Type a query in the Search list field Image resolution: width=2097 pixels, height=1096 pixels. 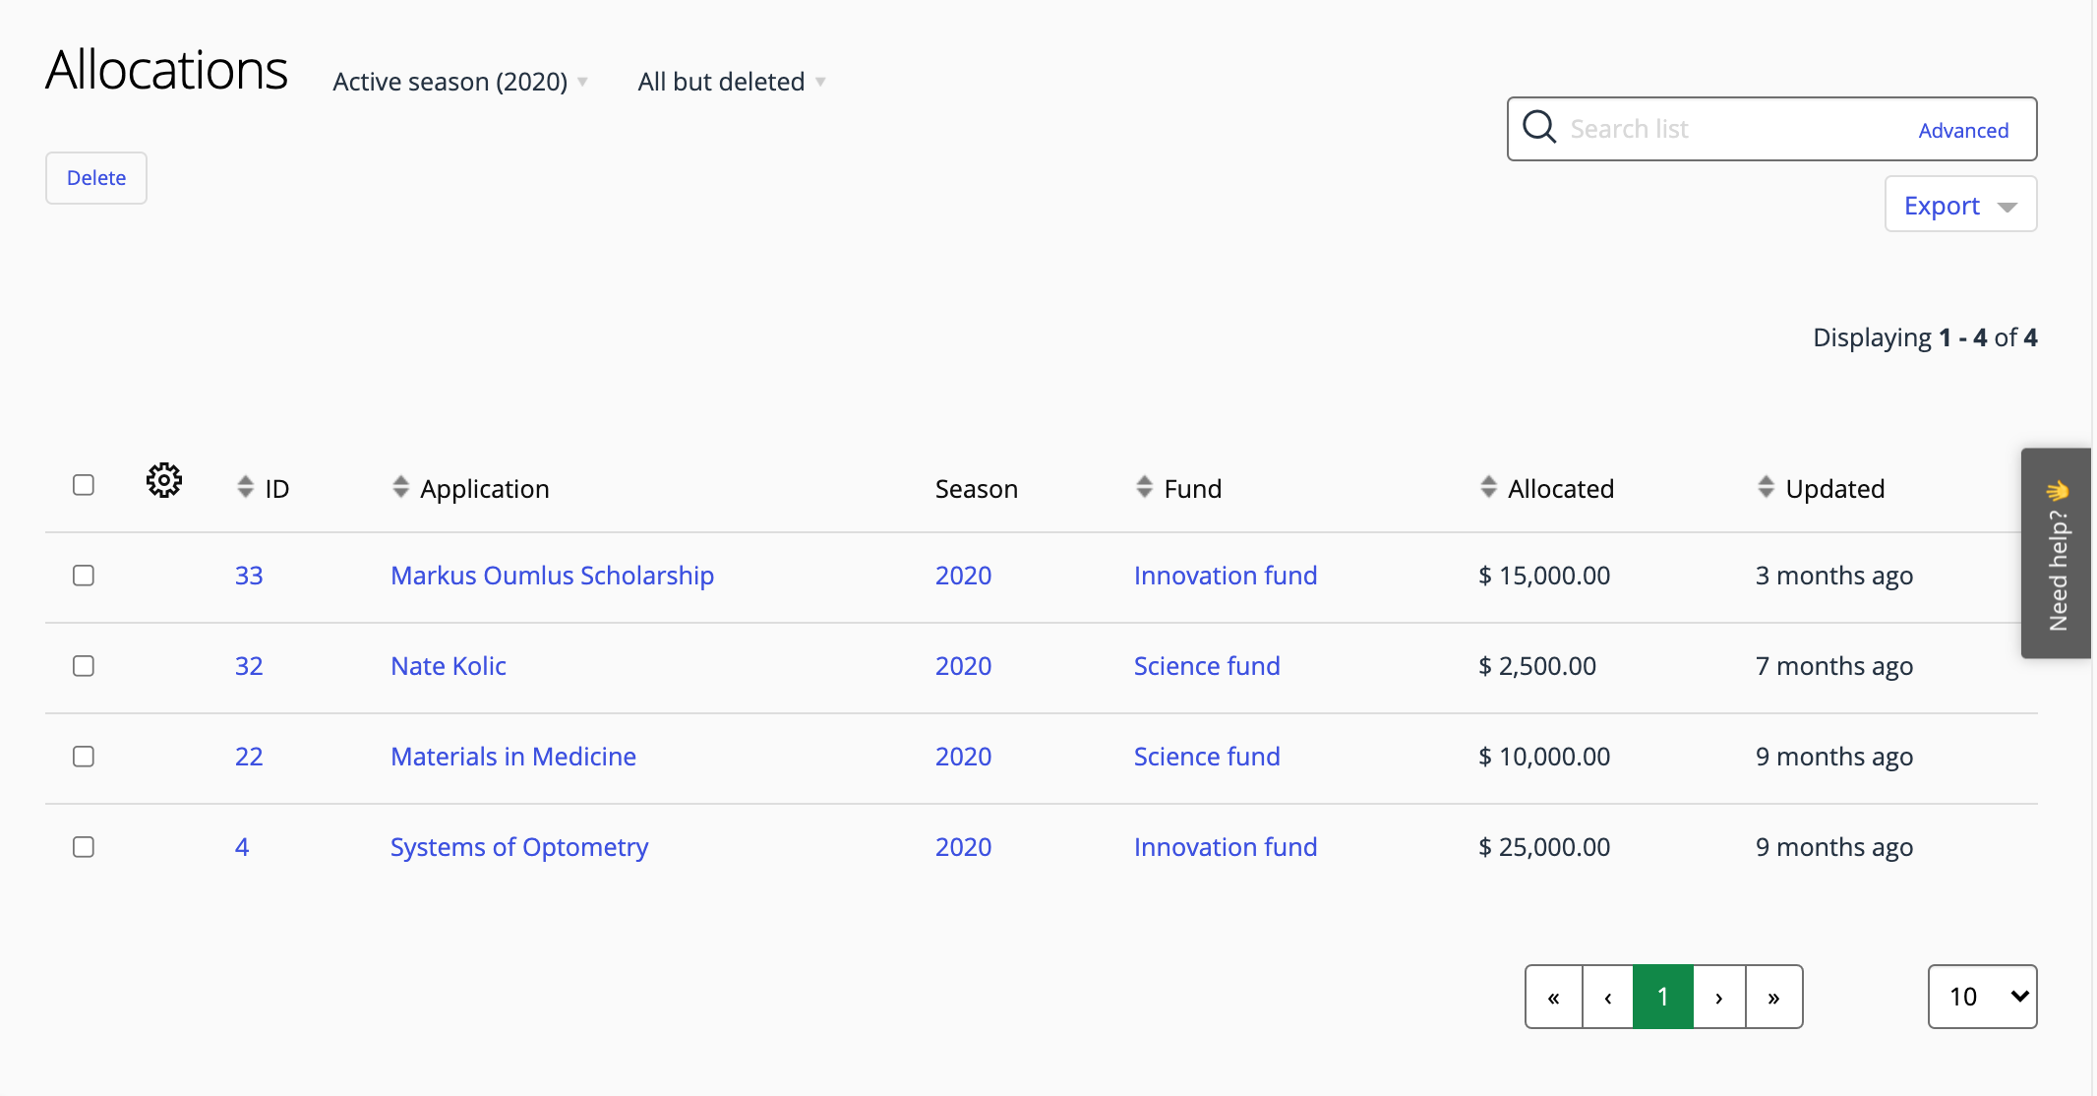pyautogui.click(x=1721, y=128)
